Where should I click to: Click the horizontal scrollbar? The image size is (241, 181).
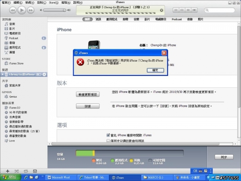point(135,144)
